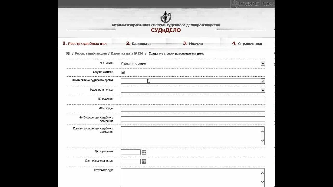333x187 pixels.
Task: Click scroll-up arrow in Контакты секретаря textarea
Action: [x=262, y=132]
